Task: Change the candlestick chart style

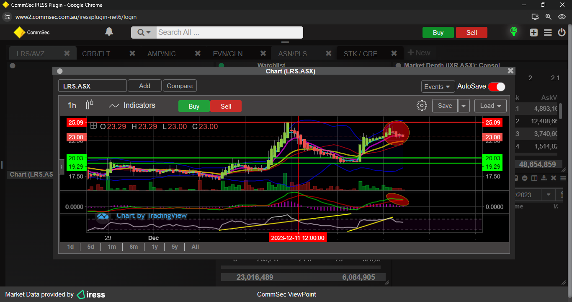Action: click(89, 105)
